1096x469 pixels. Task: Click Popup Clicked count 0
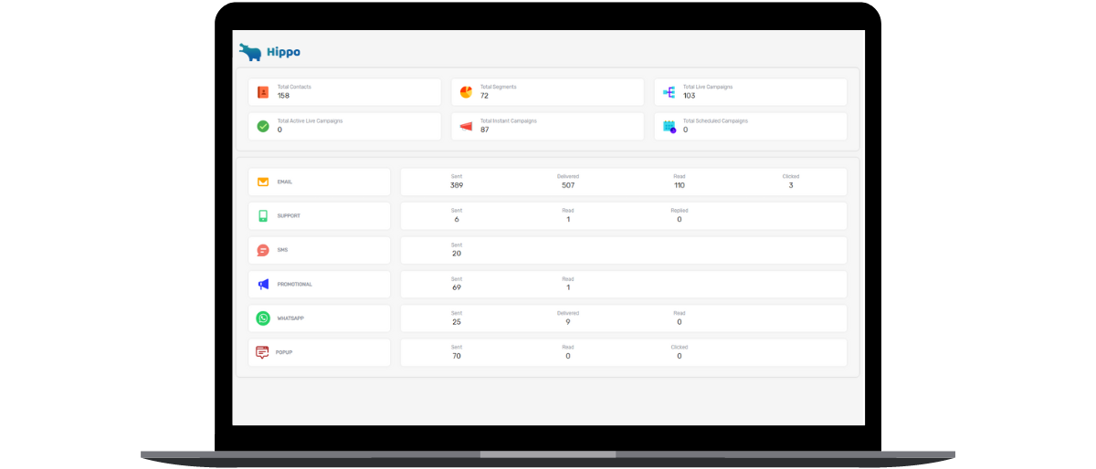coord(680,356)
